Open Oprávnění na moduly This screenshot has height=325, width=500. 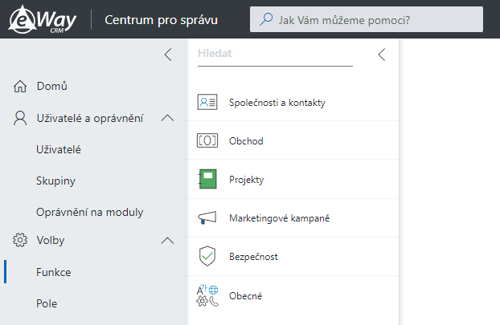tap(89, 212)
